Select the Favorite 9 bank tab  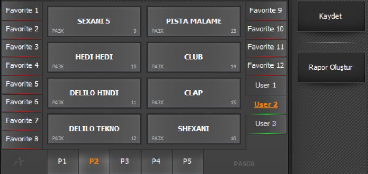coord(266,10)
